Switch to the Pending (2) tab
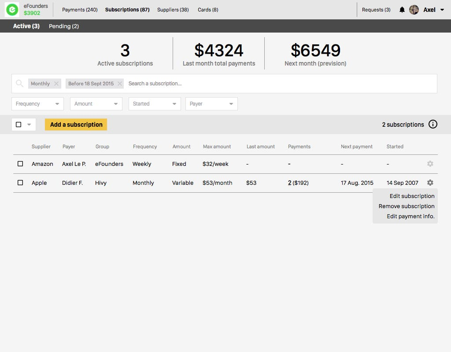The height and width of the screenshot is (352, 451). pyautogui.click(x=64, y=26)
